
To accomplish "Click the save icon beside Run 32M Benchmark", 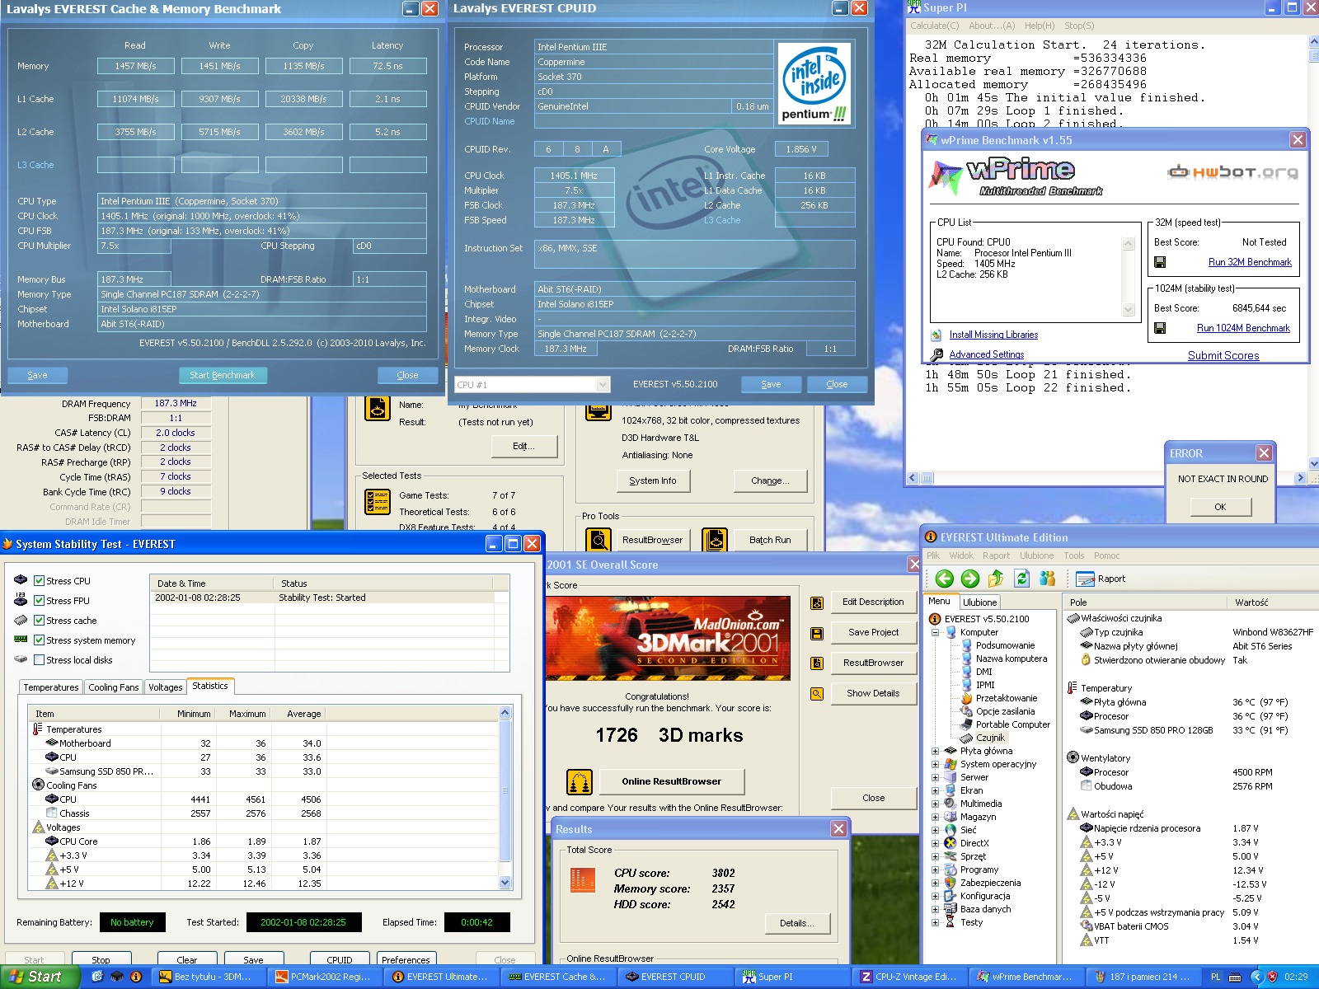I will [x=1160, y=262].
